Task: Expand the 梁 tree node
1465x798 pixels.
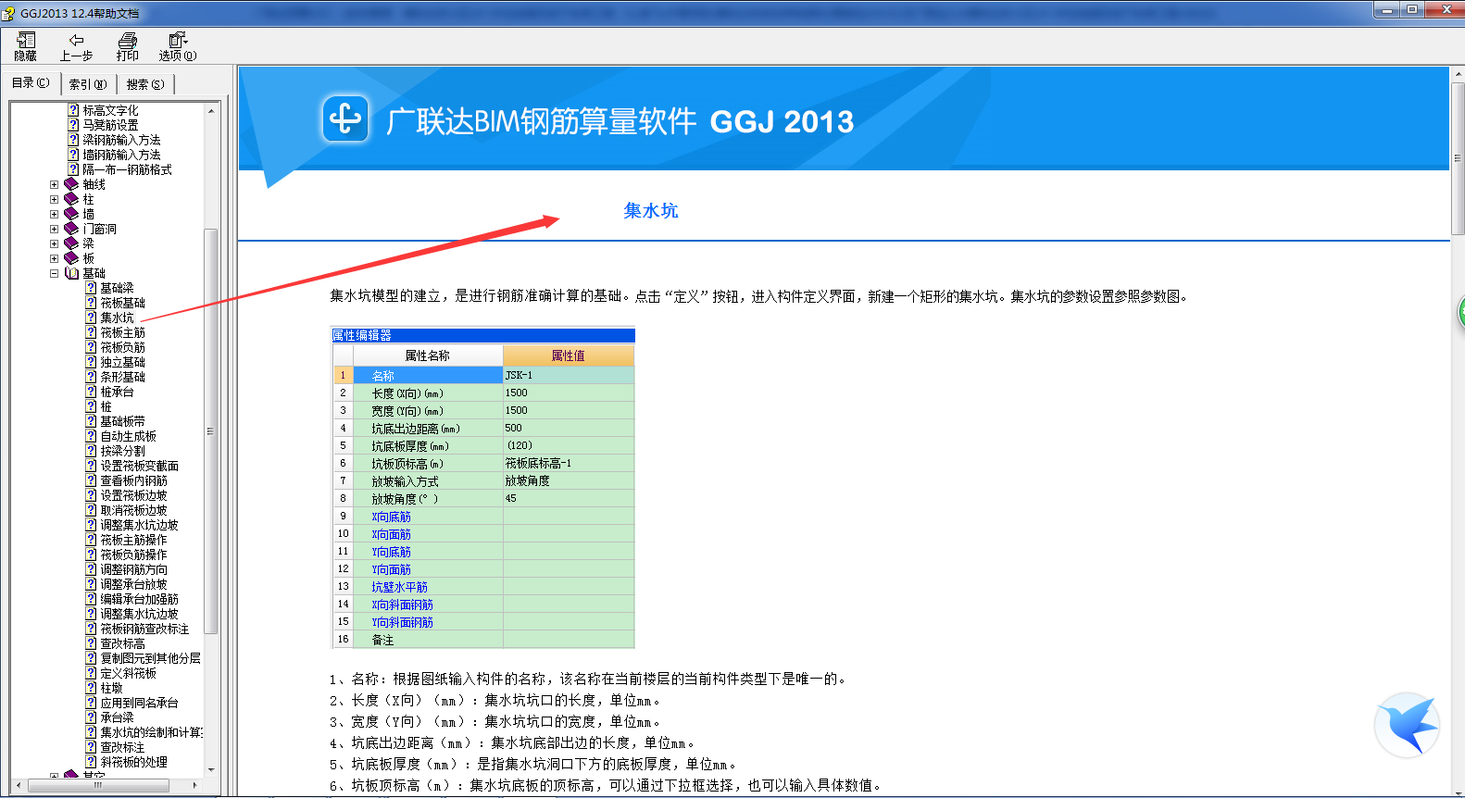Action: 54,243
